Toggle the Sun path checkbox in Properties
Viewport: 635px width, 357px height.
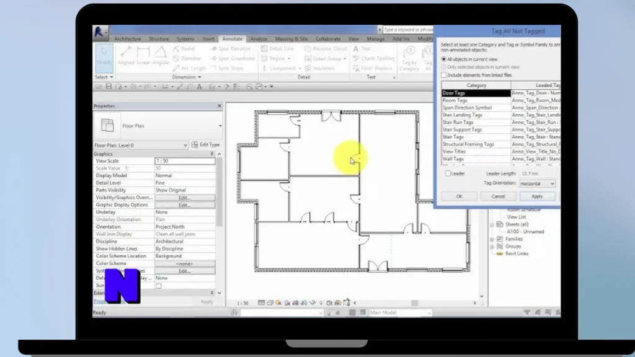159,286
